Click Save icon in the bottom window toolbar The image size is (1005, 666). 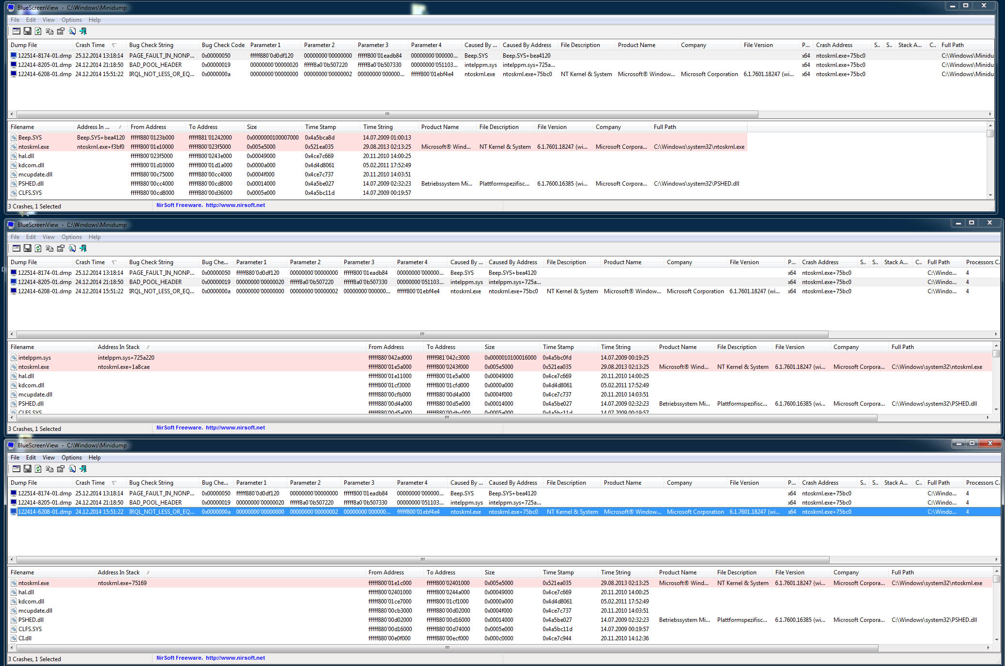coord(27,469)
